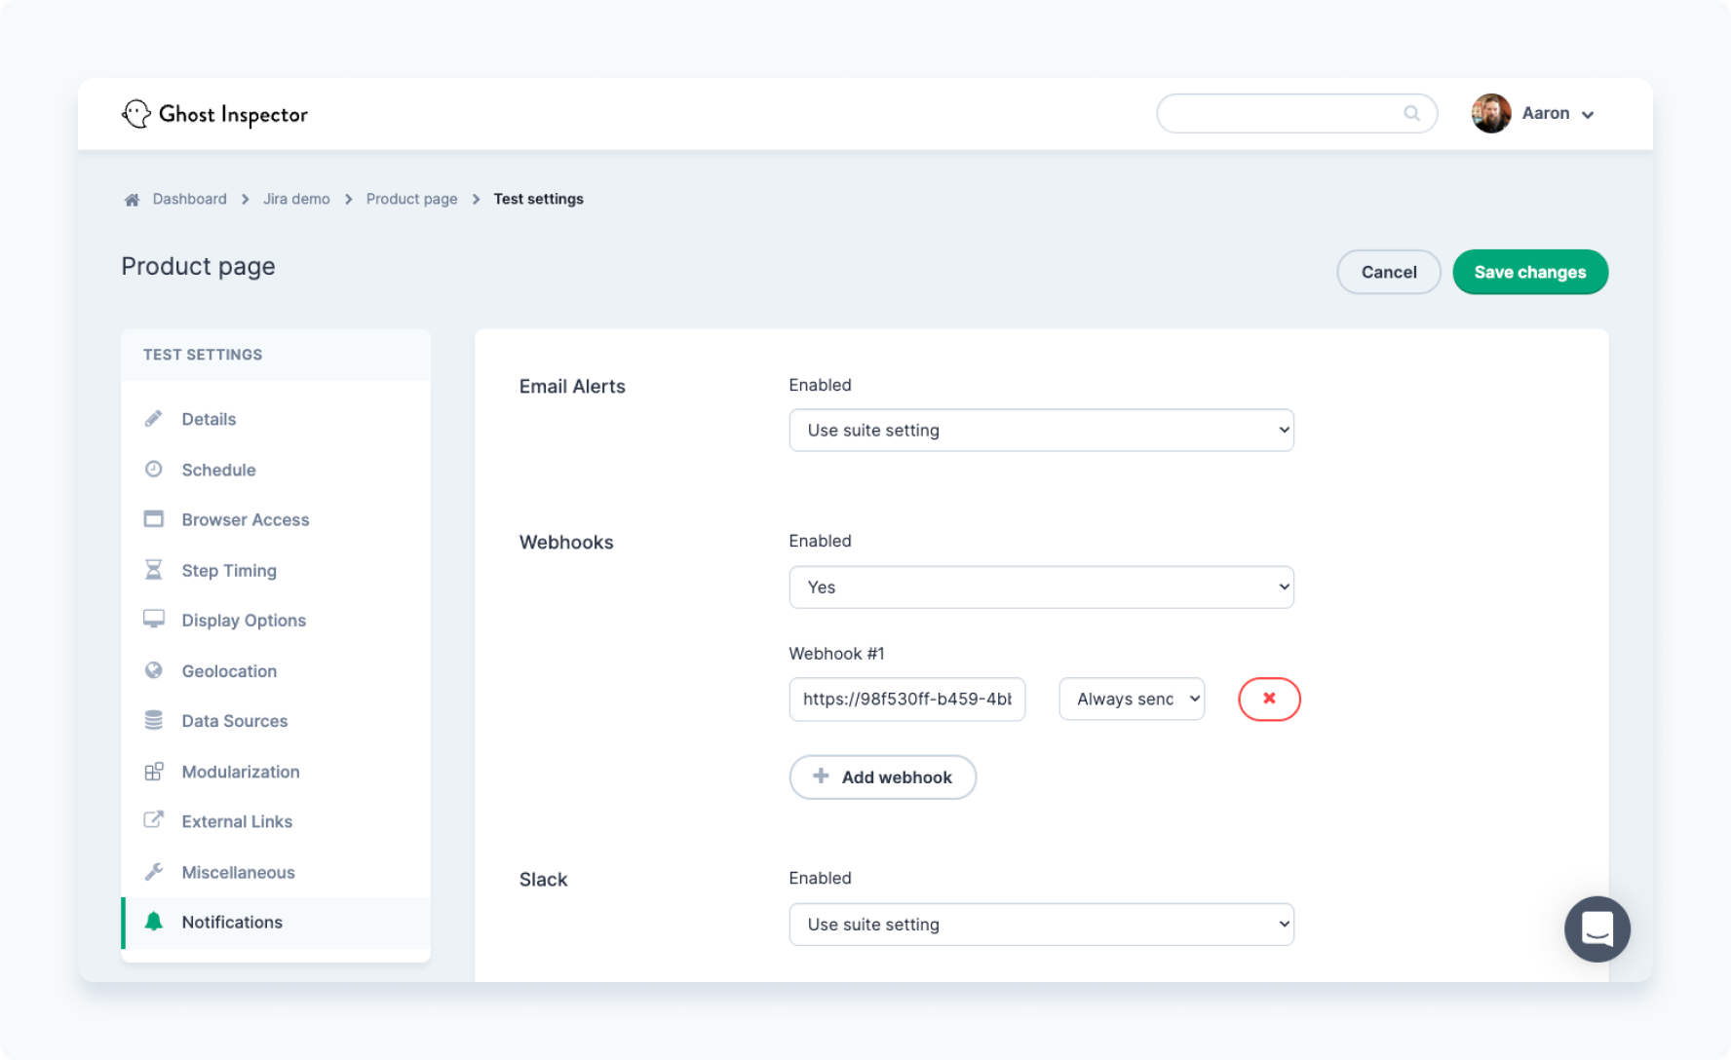
Task: Open Data Sources via the database icon
Action: (x=153, y=720)
